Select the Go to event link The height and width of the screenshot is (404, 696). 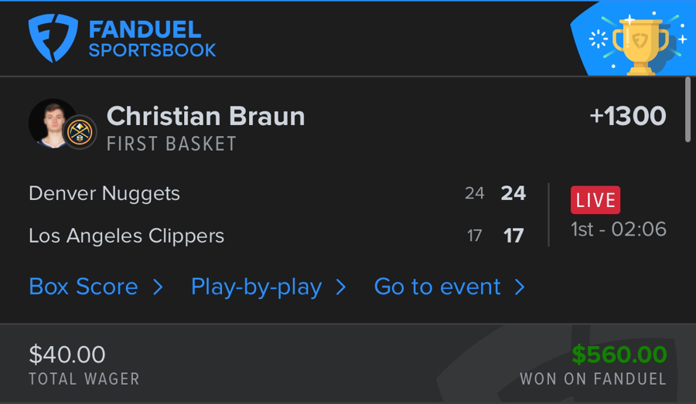point(438,287)
